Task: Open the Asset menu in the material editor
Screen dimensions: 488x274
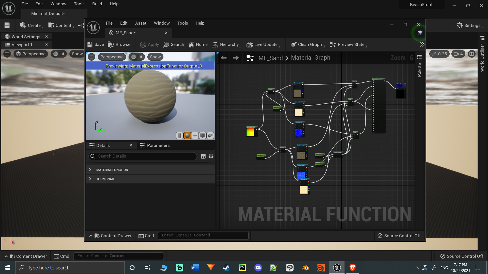Action: pyautogui.click(x=141, y=23)
